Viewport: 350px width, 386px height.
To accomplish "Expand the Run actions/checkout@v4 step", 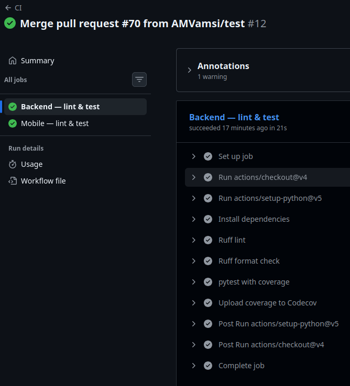I will click(x=194, y=177).
